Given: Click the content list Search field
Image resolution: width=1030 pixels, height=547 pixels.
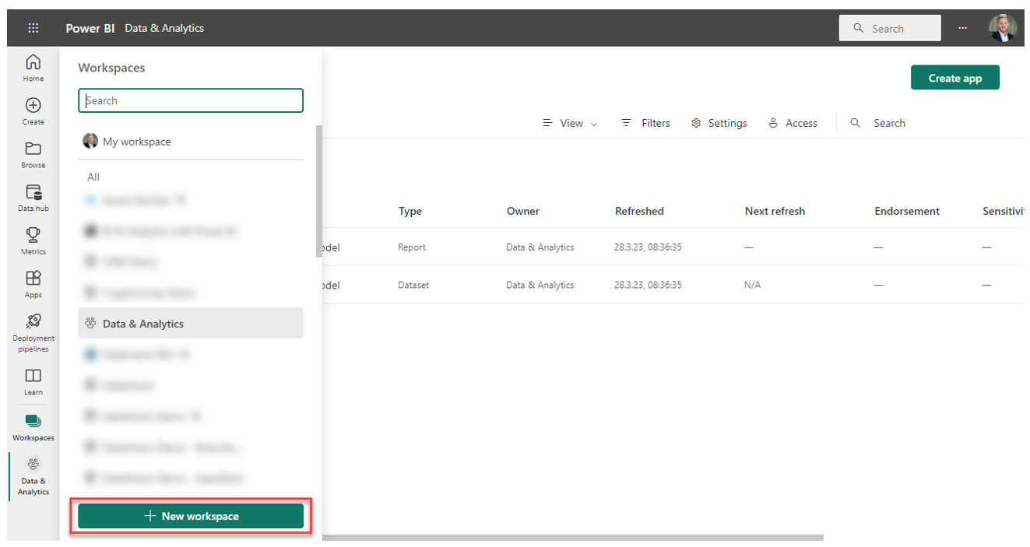Looking at the screenshot, I should (889, 123).
